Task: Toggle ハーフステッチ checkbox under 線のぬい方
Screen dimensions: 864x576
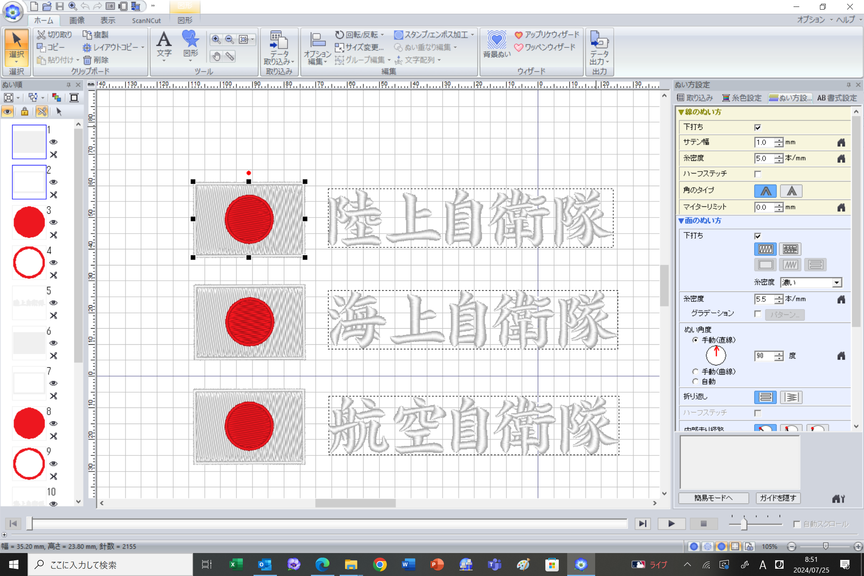Action: pyautogui.click(x=758, y=174)
